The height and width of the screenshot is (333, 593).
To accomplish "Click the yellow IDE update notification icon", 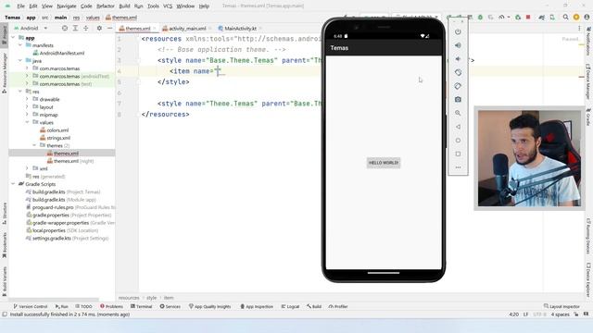I will pos(576,17).
